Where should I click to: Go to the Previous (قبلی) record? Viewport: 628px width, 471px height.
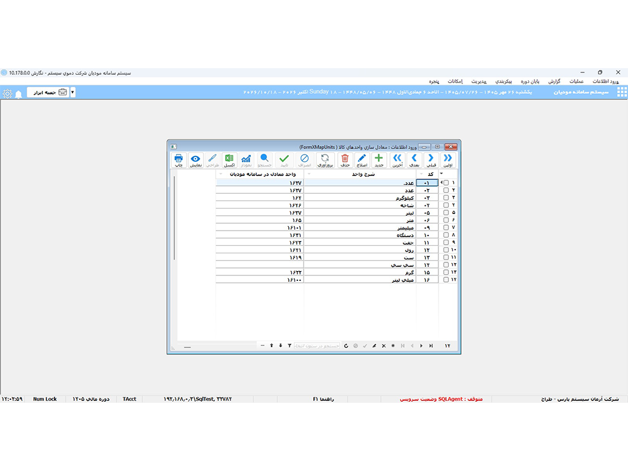point(431,160)
